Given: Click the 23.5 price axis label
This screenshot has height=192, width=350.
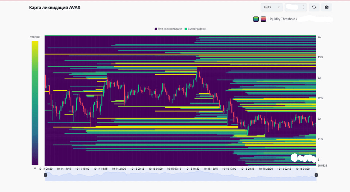Looking at the screenshot, I should click(320, 58).
